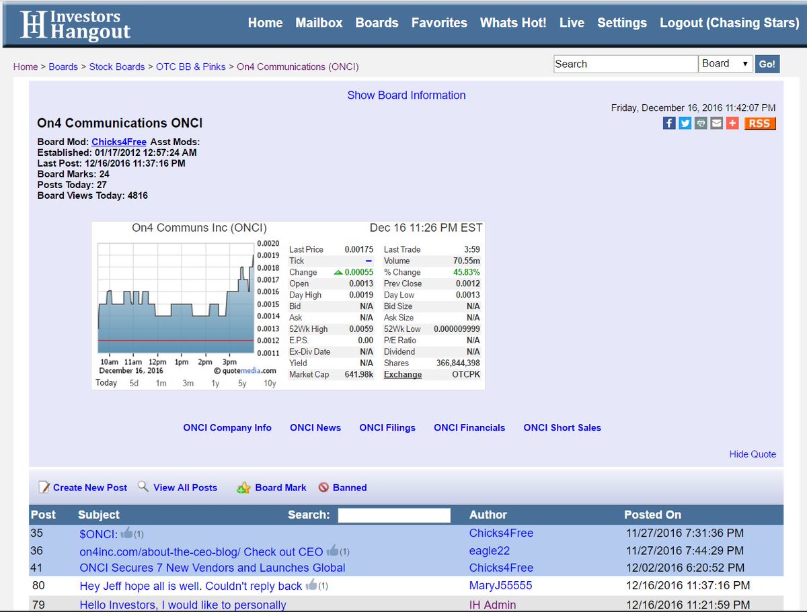Click the Go! search button
Screen dimensions: 807x612
(767, 64)
